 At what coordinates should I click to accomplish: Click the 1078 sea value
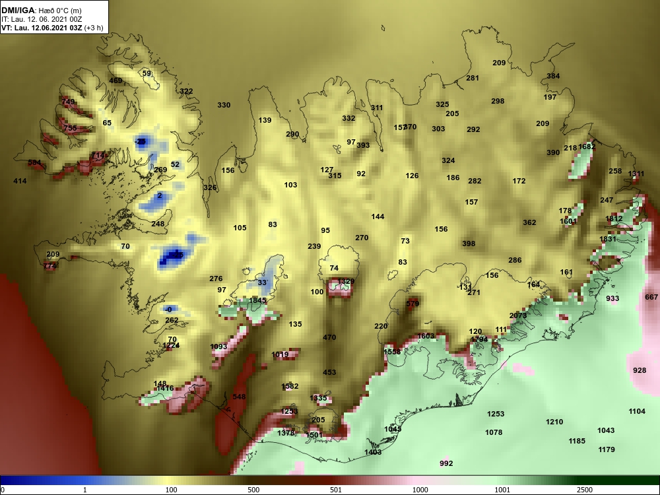494,432
